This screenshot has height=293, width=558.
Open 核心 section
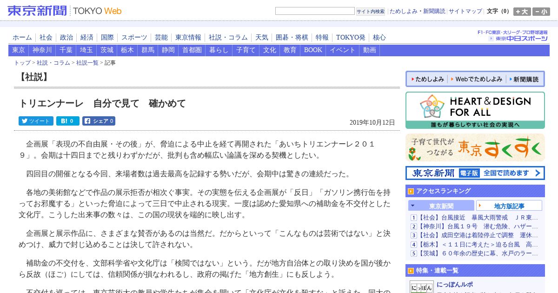tap(379, 37)
